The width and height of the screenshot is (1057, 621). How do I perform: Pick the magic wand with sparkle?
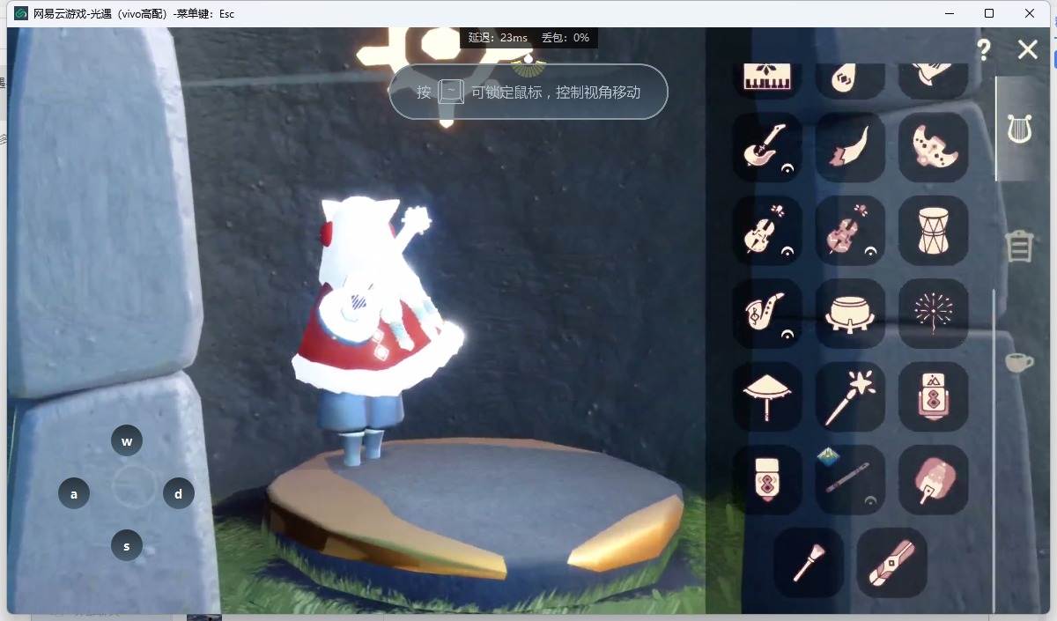[x=850, y=396]
